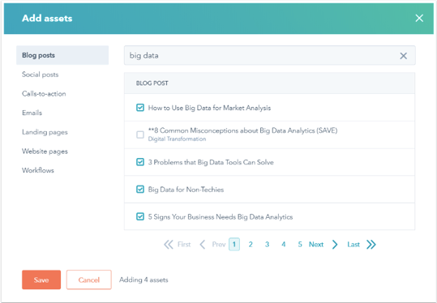Switch to Calls-to-action assets
The height and width of the screenshot is (303, 437).
tap(44, 94)
